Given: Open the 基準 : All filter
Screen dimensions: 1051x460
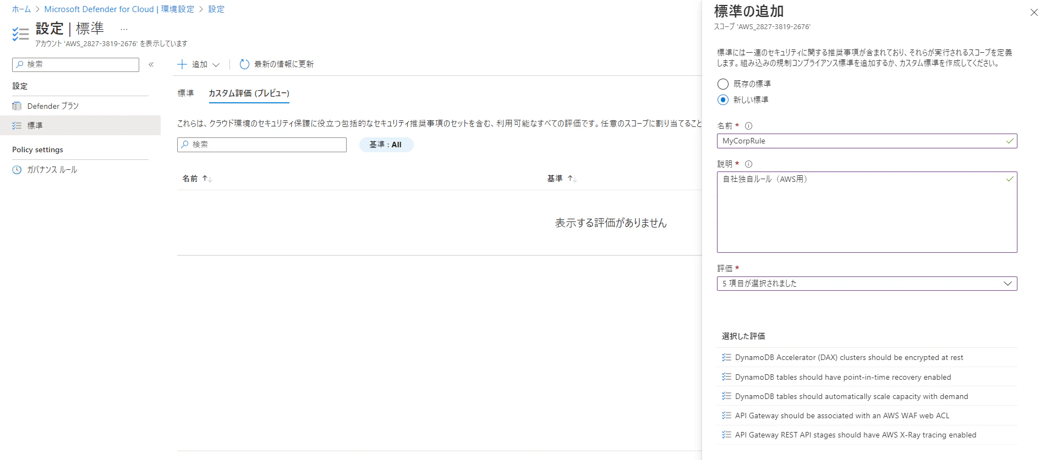Looking at the screenshot, I should [386, 145].
